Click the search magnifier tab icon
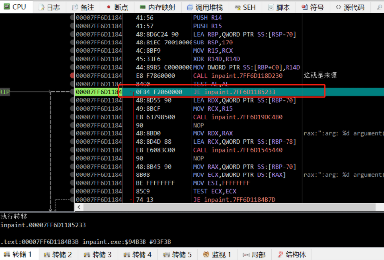 click(x=379, y=7)
